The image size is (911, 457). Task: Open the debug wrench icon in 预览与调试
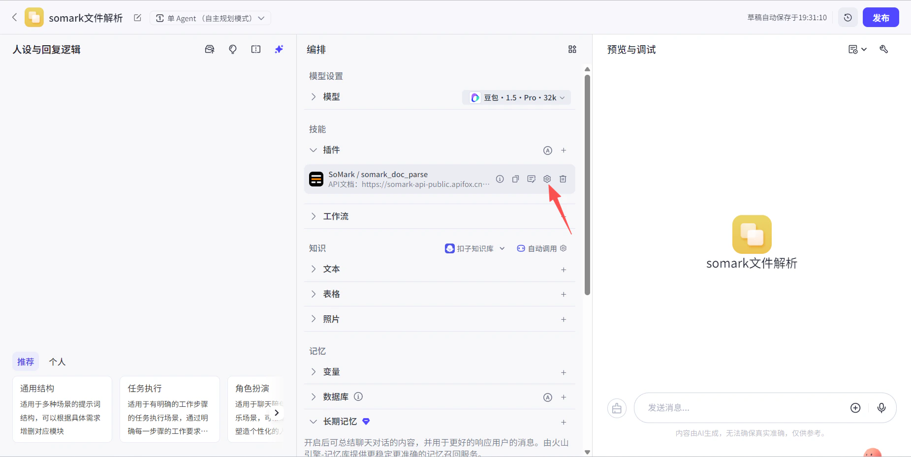tap(884, 49)
